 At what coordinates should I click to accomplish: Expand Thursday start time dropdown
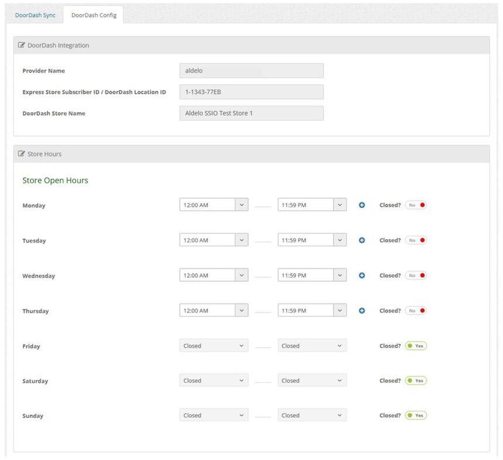click(x=213, y=311)
